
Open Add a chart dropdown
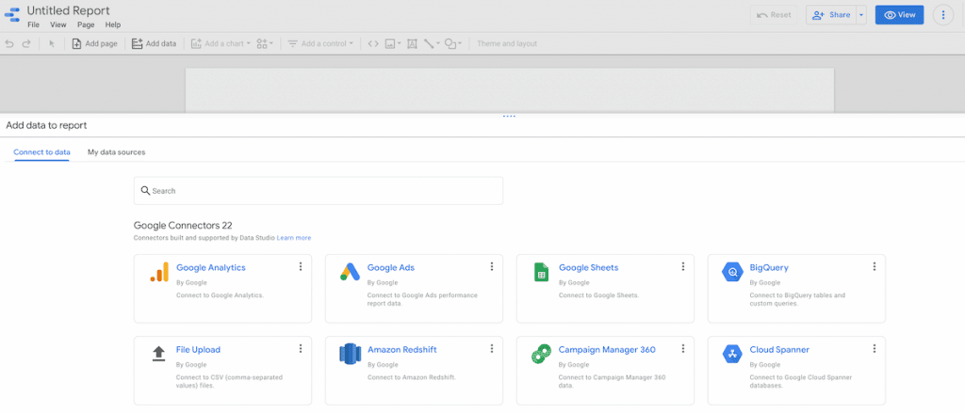[221, 43]
